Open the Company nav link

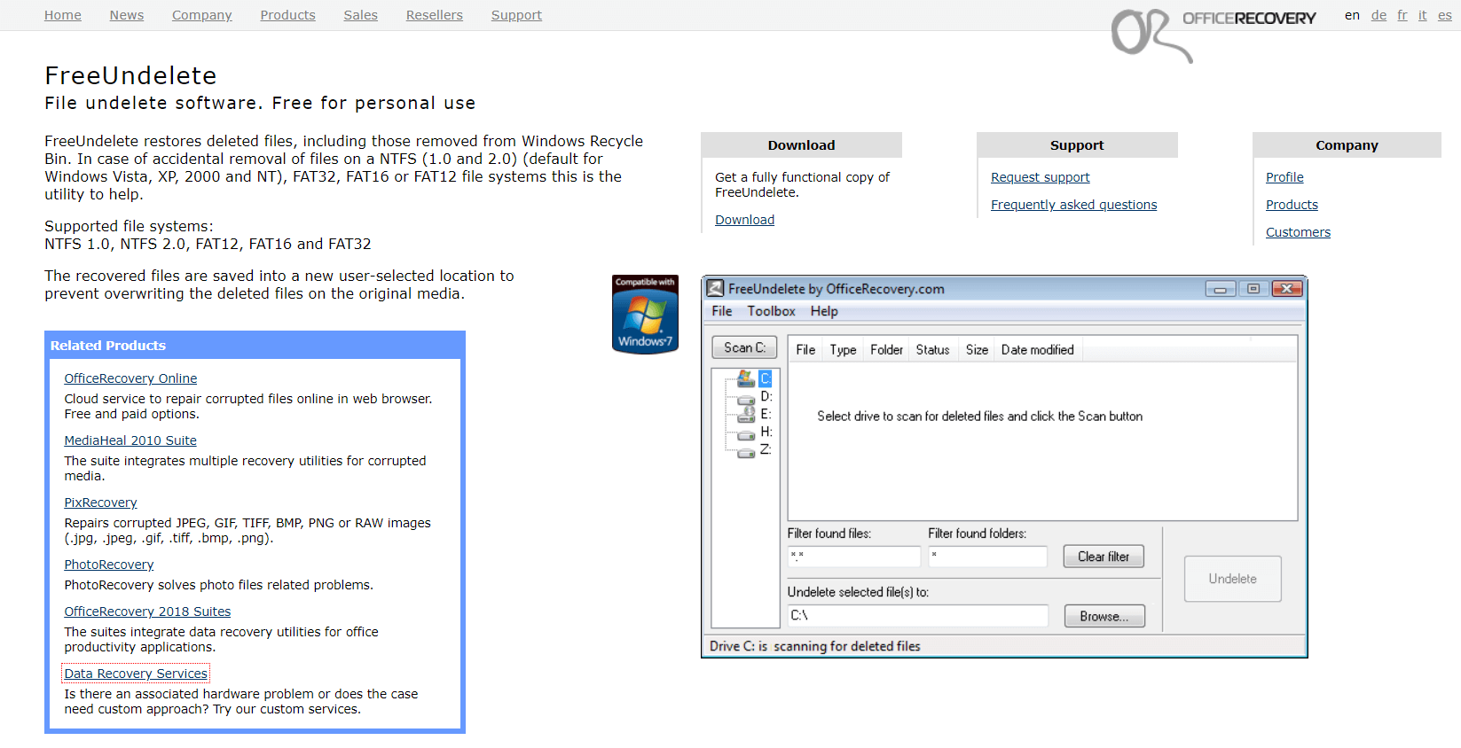click(x=202, y=15)
